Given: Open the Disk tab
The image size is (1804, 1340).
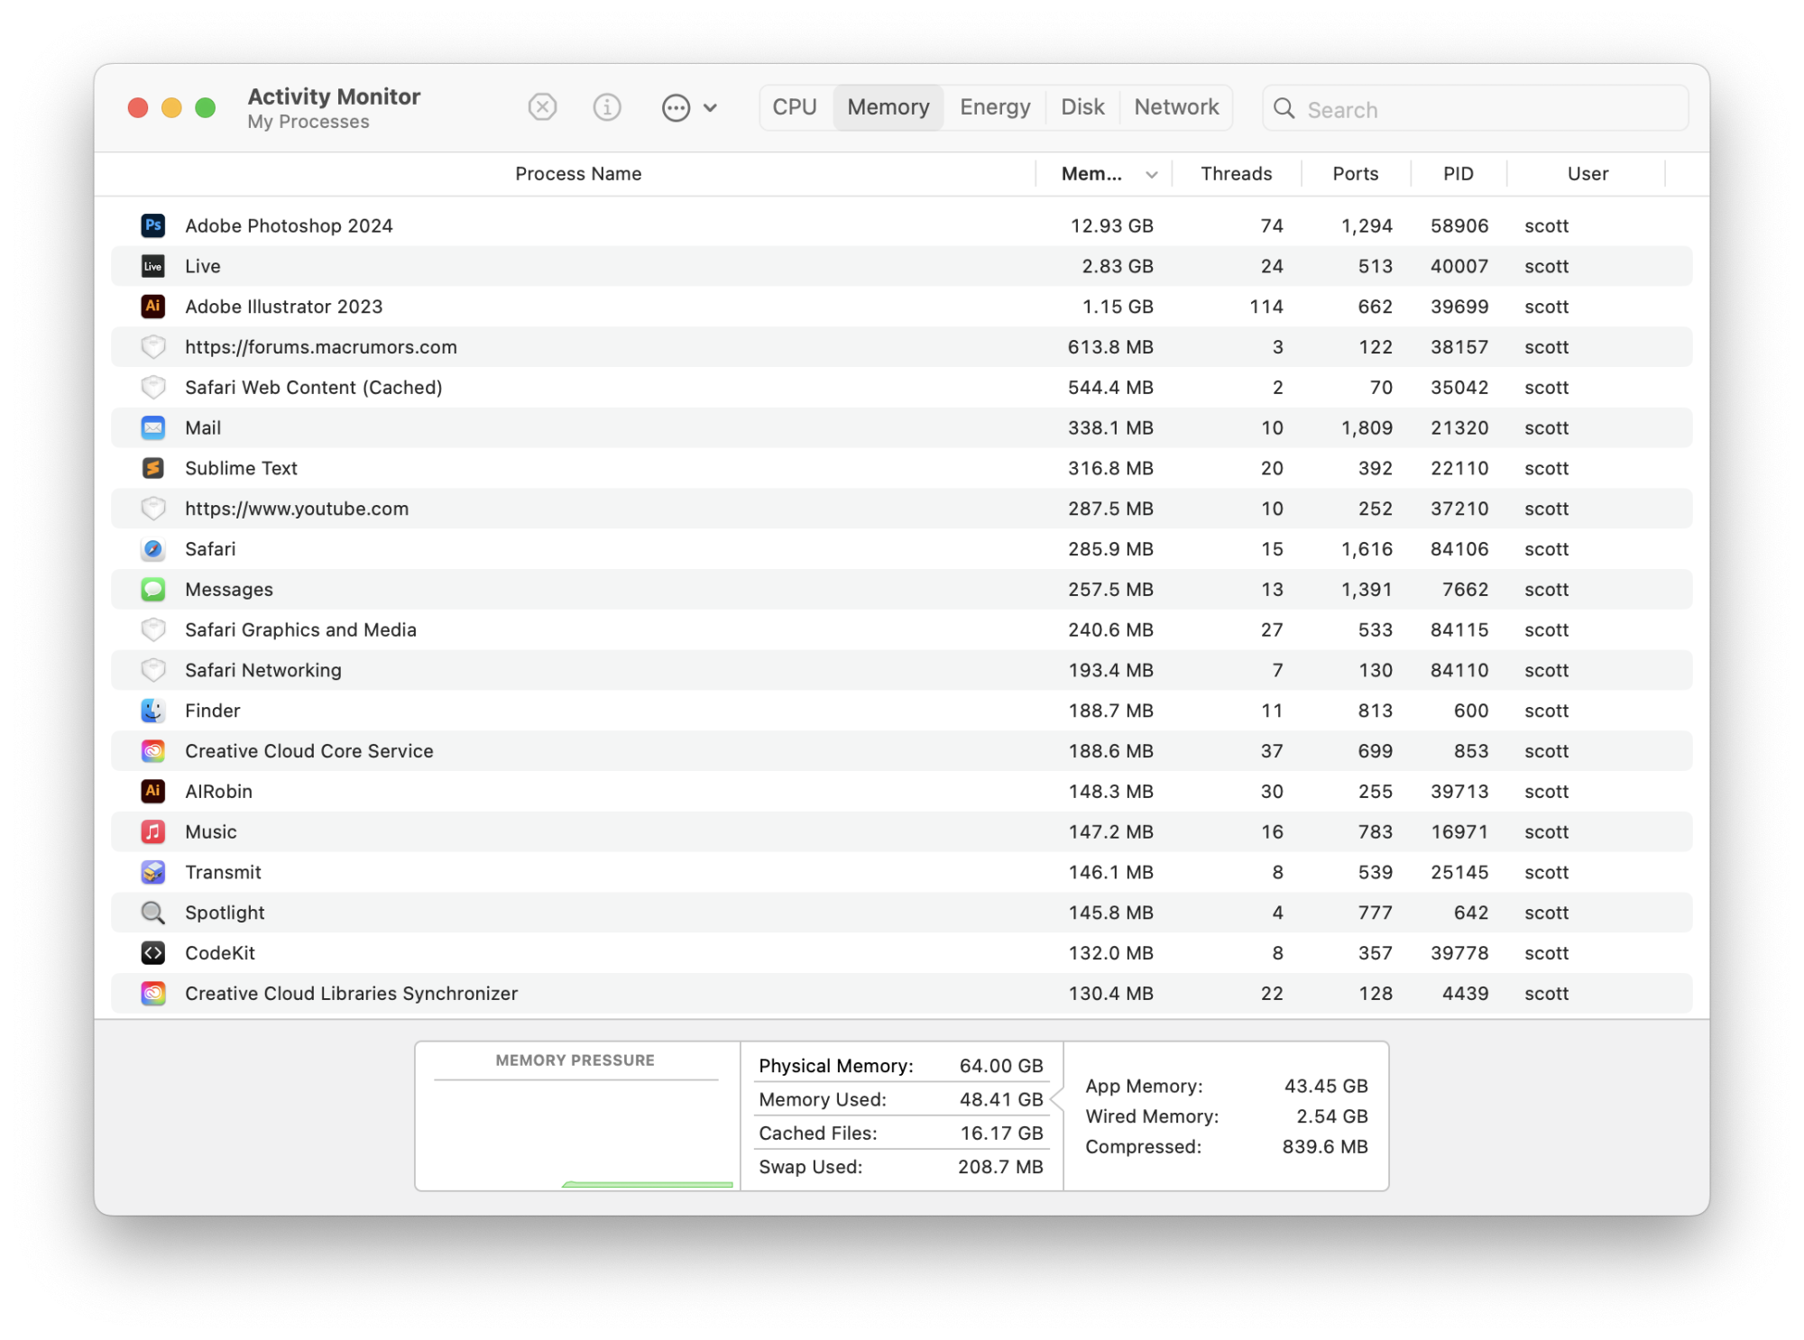Looking at the screenshot, I should click(1082, 107).
